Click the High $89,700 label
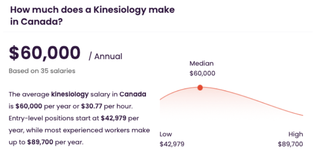The image size is (313, 156). [x=291, y=139]
